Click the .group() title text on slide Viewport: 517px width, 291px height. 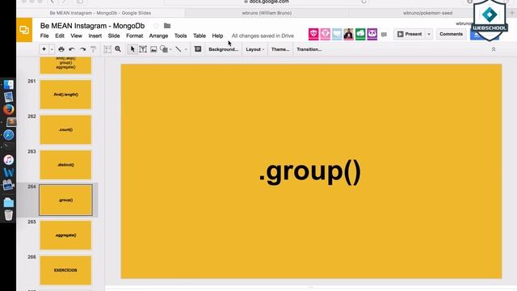[310, 172]
